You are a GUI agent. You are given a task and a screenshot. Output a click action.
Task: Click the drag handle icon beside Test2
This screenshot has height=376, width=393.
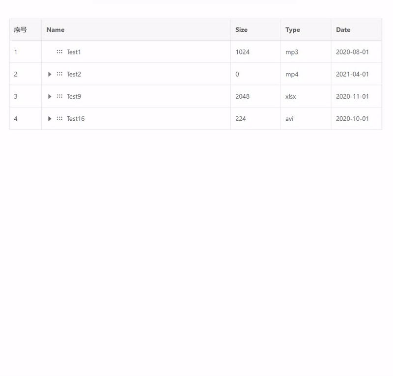tap(59, 74)
